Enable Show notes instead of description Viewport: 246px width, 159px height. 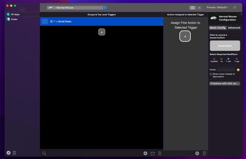[211, 74]
